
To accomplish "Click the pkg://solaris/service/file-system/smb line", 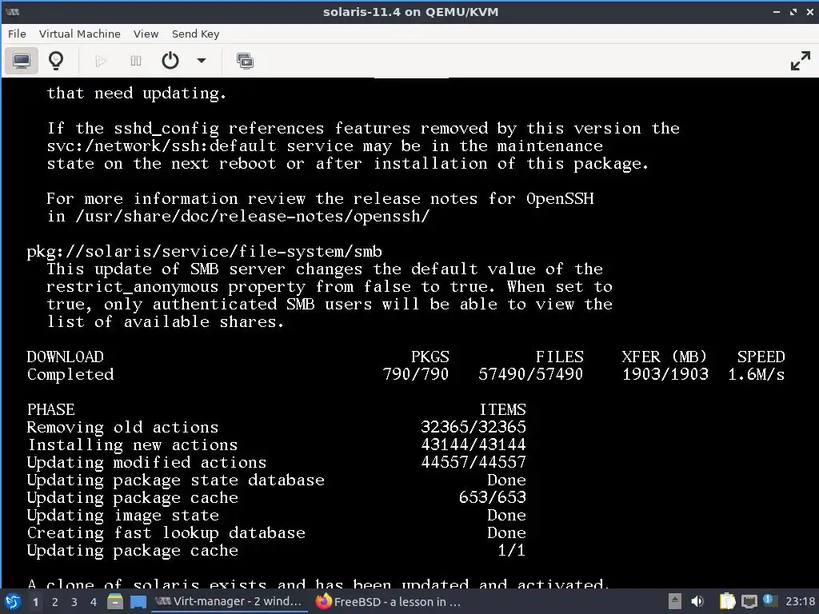I will pos(204,252).
